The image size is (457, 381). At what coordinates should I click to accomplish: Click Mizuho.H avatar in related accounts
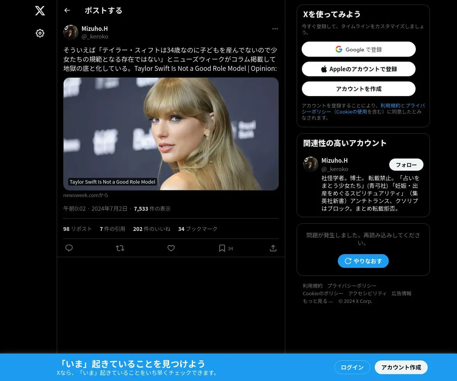click(x=311, y=164)
